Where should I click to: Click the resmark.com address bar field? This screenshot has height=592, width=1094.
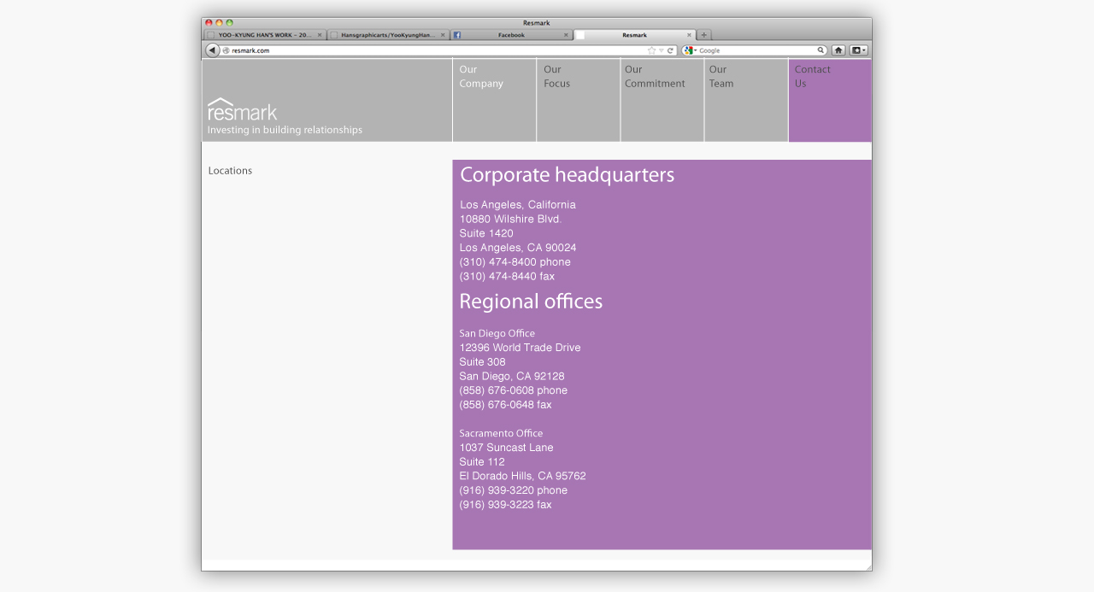[x=427, y=50]
